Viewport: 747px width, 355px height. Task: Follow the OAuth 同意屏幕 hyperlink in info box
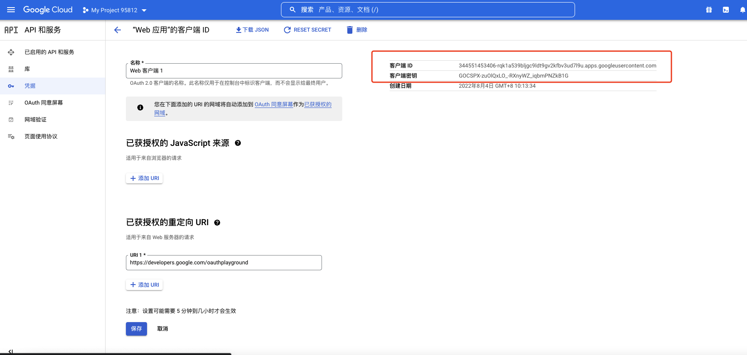click(273, 105)
